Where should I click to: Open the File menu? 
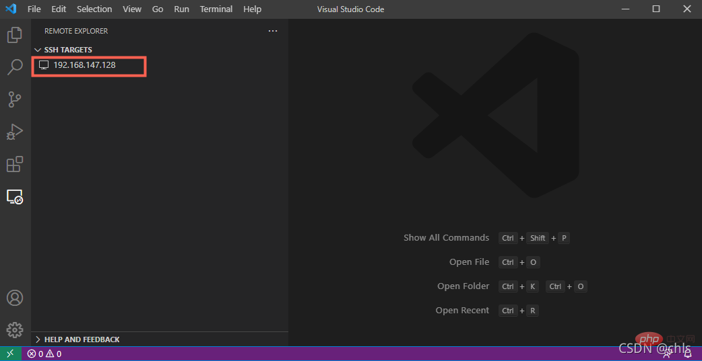tap(34, 9)
